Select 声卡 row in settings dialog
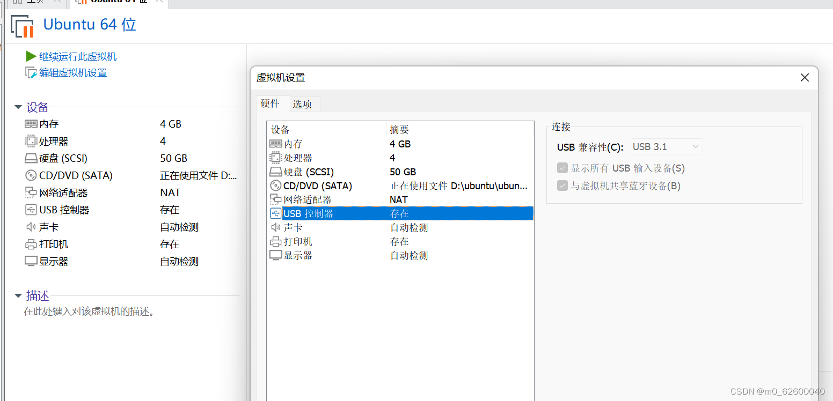The image size is (833, 401). [x=400, y=227]
